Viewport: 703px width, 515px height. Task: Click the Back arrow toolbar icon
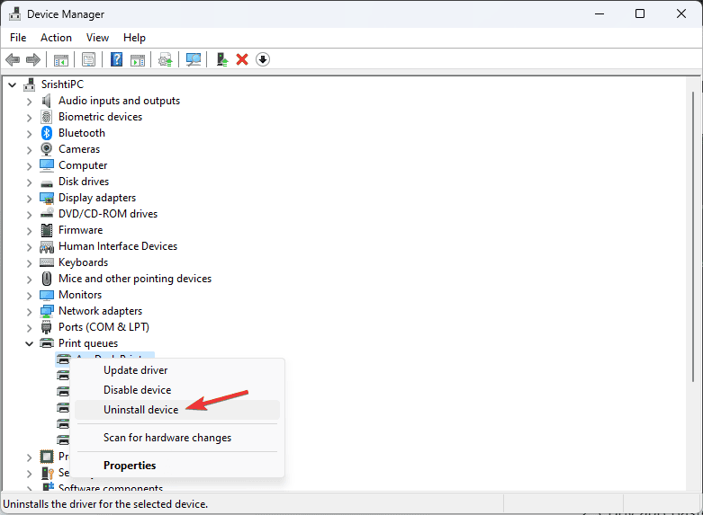tap(13, 59)
